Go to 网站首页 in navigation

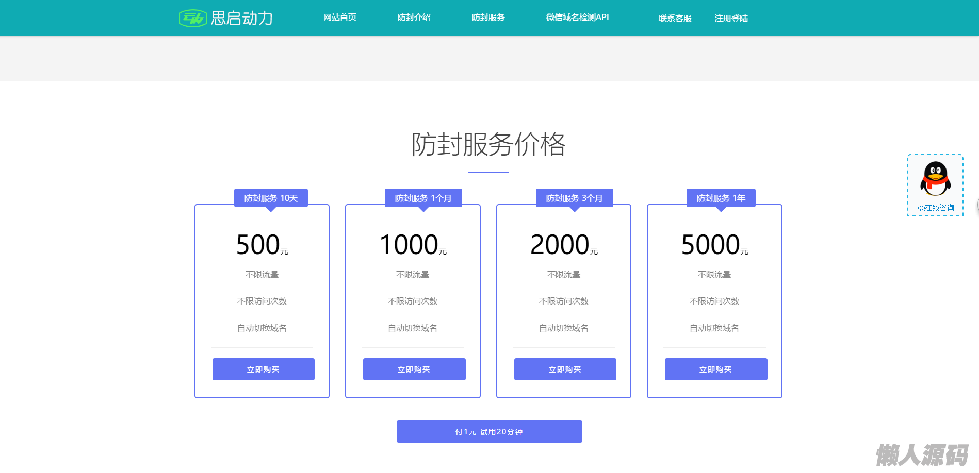pyautogui.click(x=339, y=18)
